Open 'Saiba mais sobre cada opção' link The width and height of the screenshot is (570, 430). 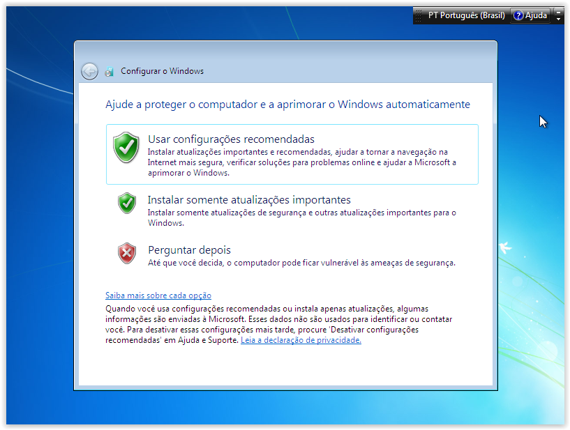[x=158, y=295]
